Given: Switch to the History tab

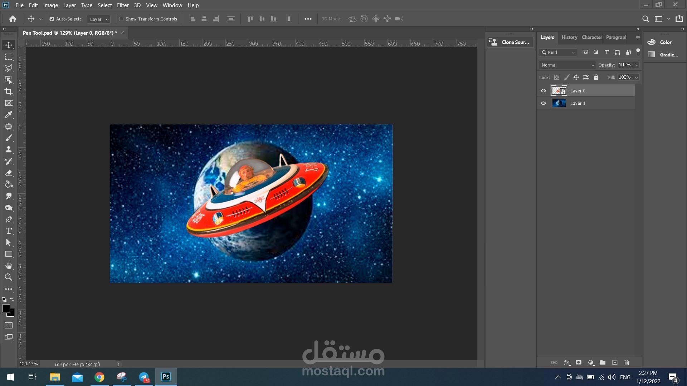Looking at the screenshot, I should [x=569, y=37].
